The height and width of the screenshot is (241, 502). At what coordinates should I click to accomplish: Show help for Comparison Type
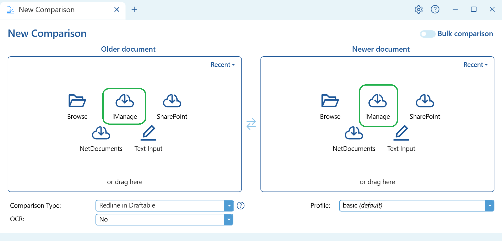(x=240, y=205)
